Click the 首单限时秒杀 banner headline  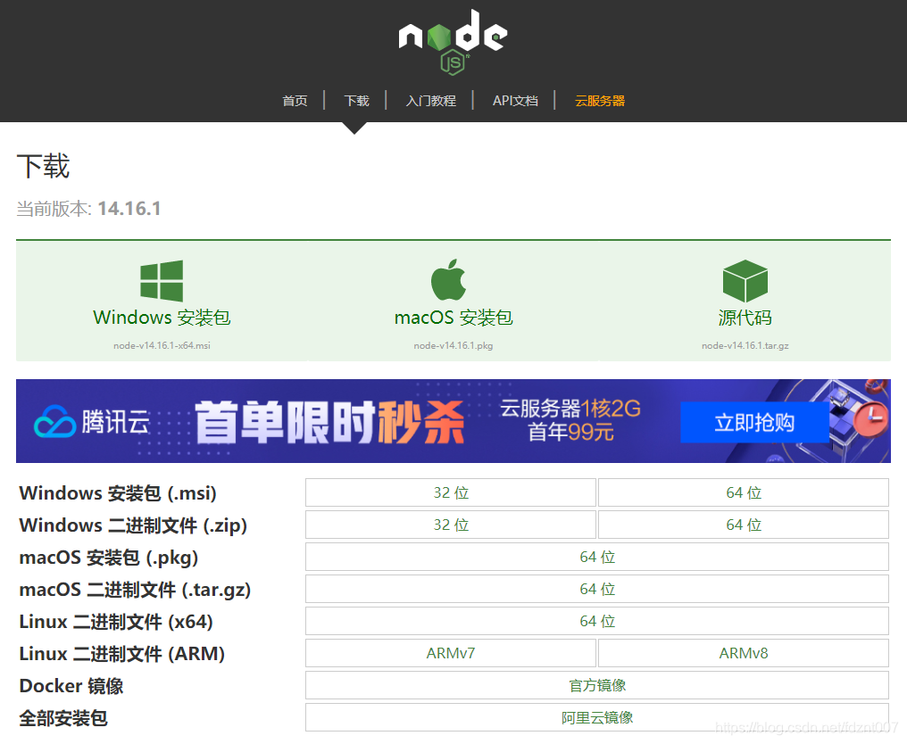click(329, 423)
